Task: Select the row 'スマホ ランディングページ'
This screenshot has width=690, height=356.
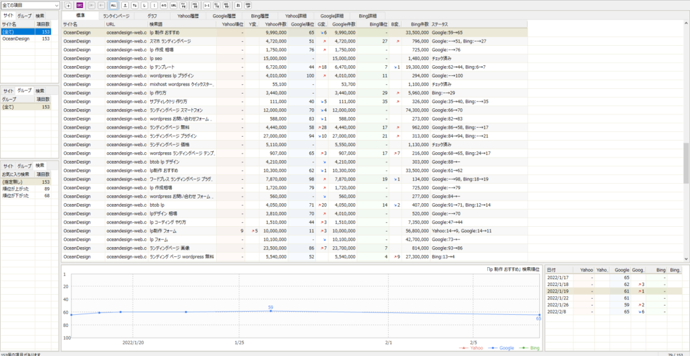Action: pyautogui.click(x=294, y=41)
